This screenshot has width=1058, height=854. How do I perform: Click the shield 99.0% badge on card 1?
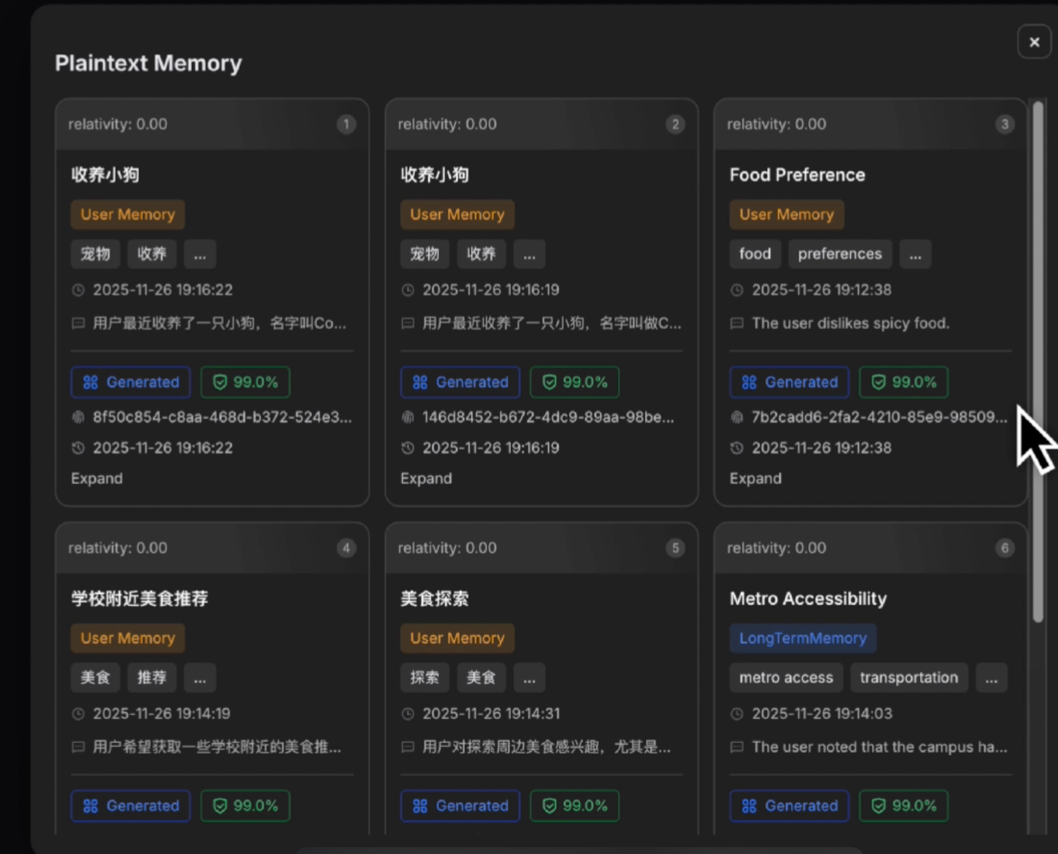[x=245, y=382]
